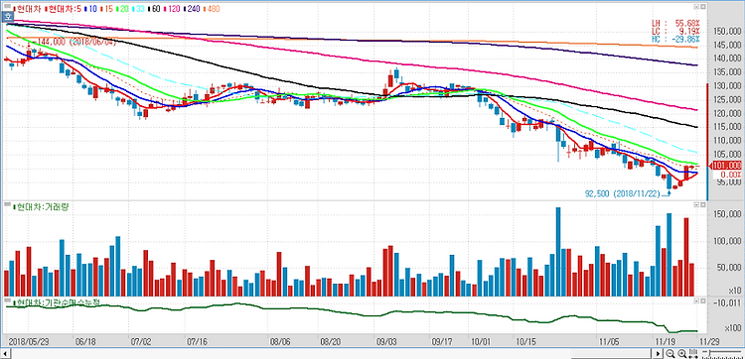Click the current price tag 101,000
This screenshot has height=359, width=745.
tap(726, 166)
